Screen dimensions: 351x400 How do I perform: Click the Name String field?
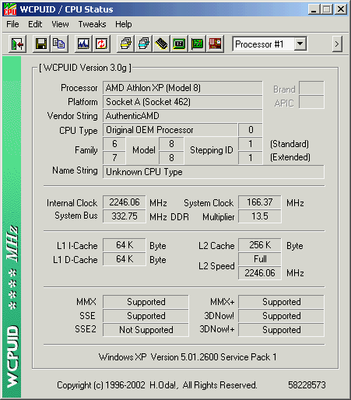click(213, 172)
